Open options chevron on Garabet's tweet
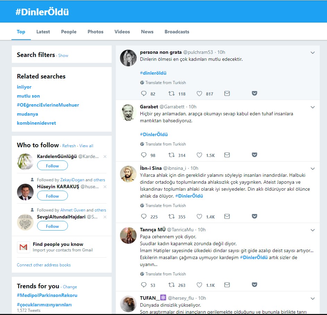Screen dimensions: 327x315 tap(312, 107)
